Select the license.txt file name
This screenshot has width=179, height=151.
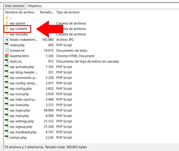coord(17,50)
